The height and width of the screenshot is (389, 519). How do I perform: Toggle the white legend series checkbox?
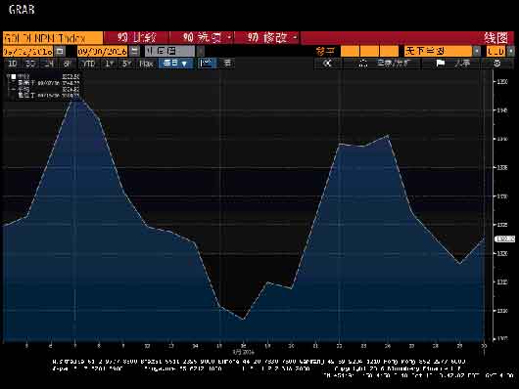point(14,76)
